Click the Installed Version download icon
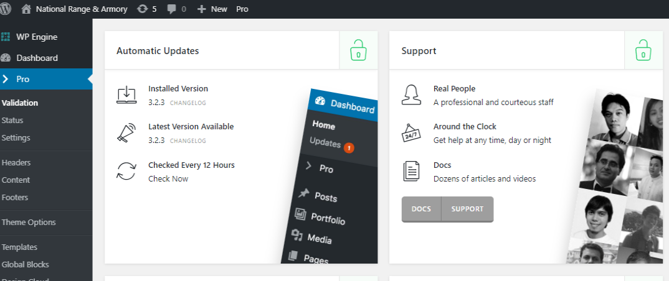This screenshot has width=669, height=281. click(x=126, y=95)
